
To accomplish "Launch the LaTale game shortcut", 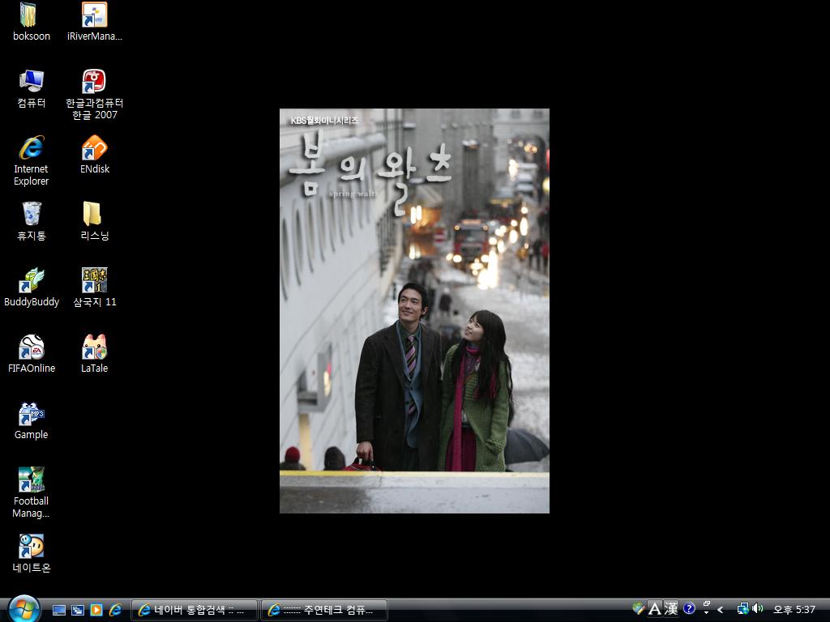I will pos(95,353).
